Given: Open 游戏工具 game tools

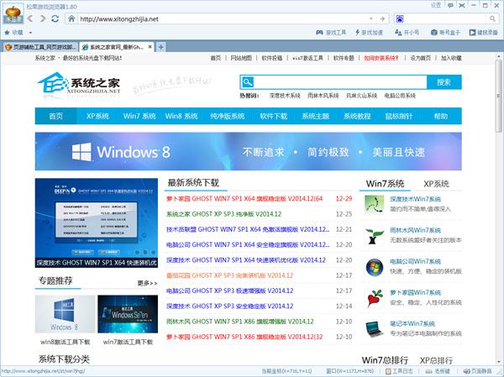Looking at the screenshot, I should coord(331,33).
